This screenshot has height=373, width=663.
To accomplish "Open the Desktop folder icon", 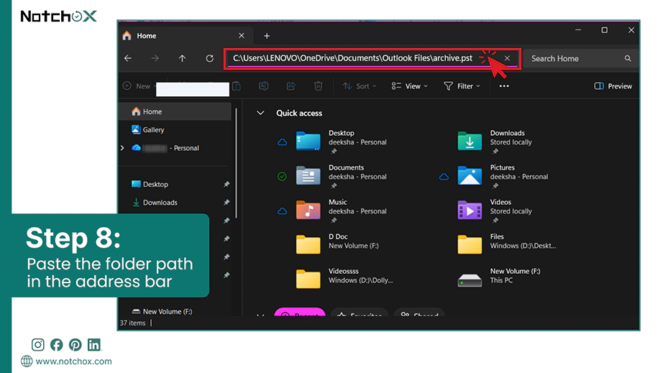I will click(308, 141).
